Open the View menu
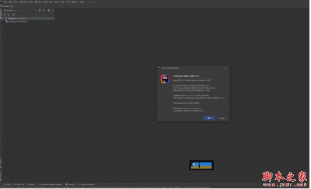Screen dimensions: 311x189 click(16, 2)
